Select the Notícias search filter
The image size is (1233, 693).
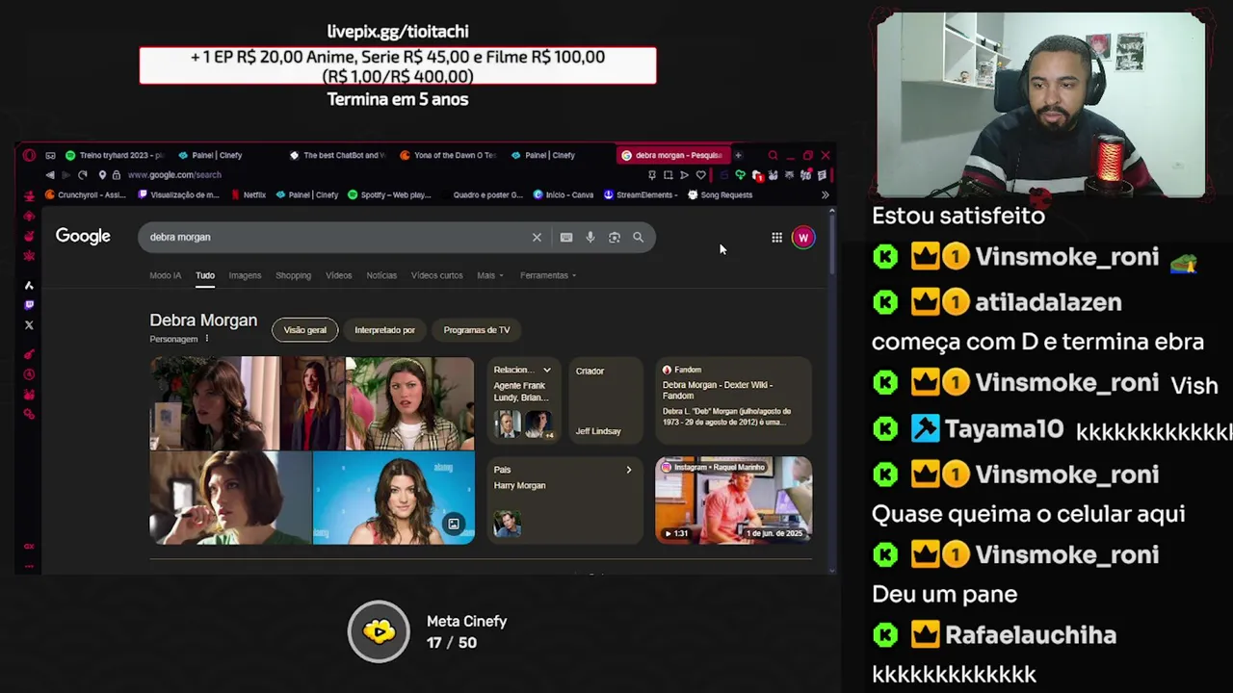pyautogui.click(x=381, y=275)
